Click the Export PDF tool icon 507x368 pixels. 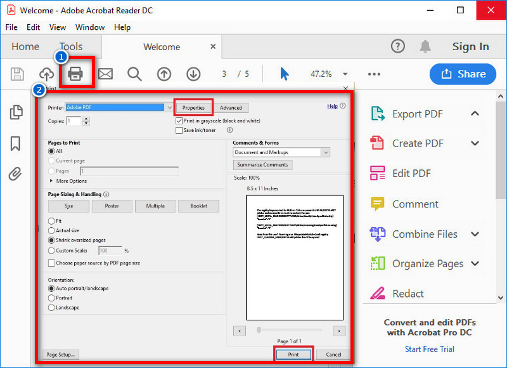coord(377,114)
